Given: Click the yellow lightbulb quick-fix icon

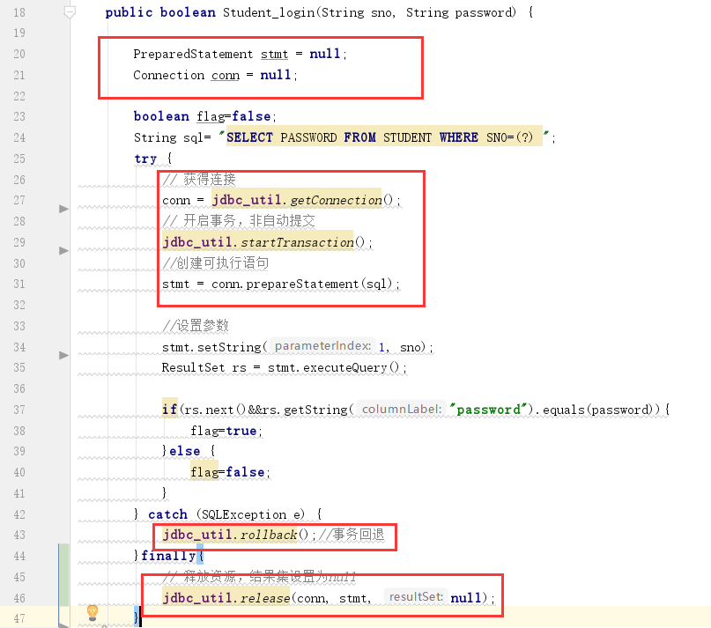Looking at the screenshot, I should tap(93, 612).
